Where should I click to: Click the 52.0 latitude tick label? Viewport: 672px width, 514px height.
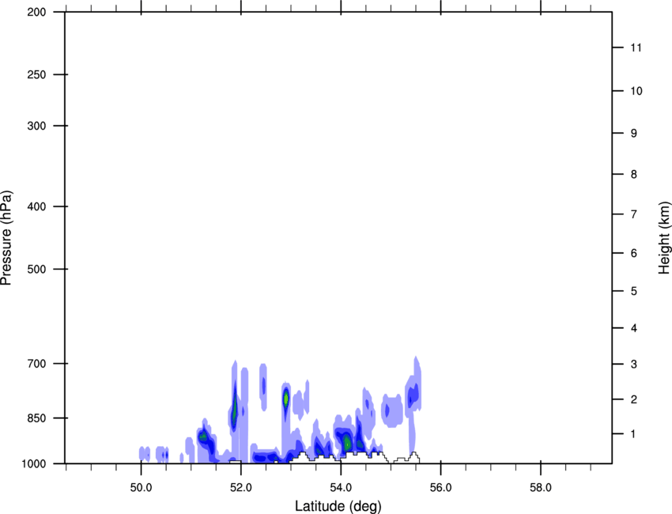(x=241, y=488)
